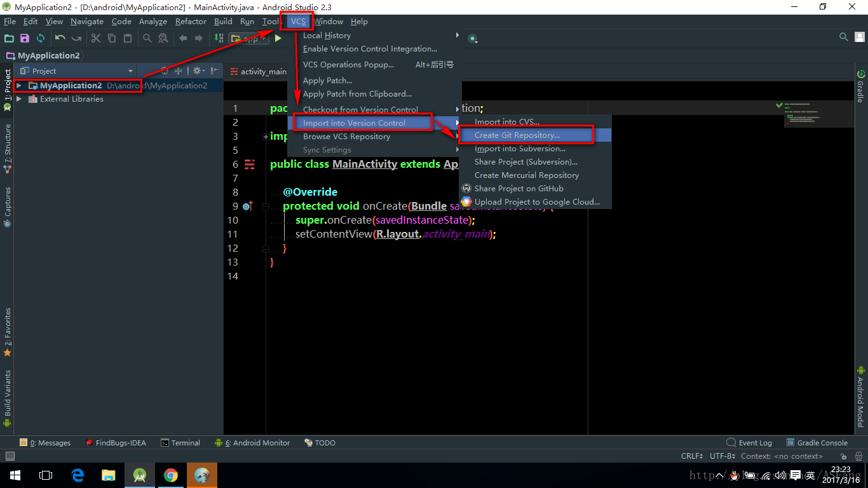Image resolution: width=868 pixels, height=488 pixels.
Task: Click the Context: <no context> status entry
Action: tap(782, 456)
